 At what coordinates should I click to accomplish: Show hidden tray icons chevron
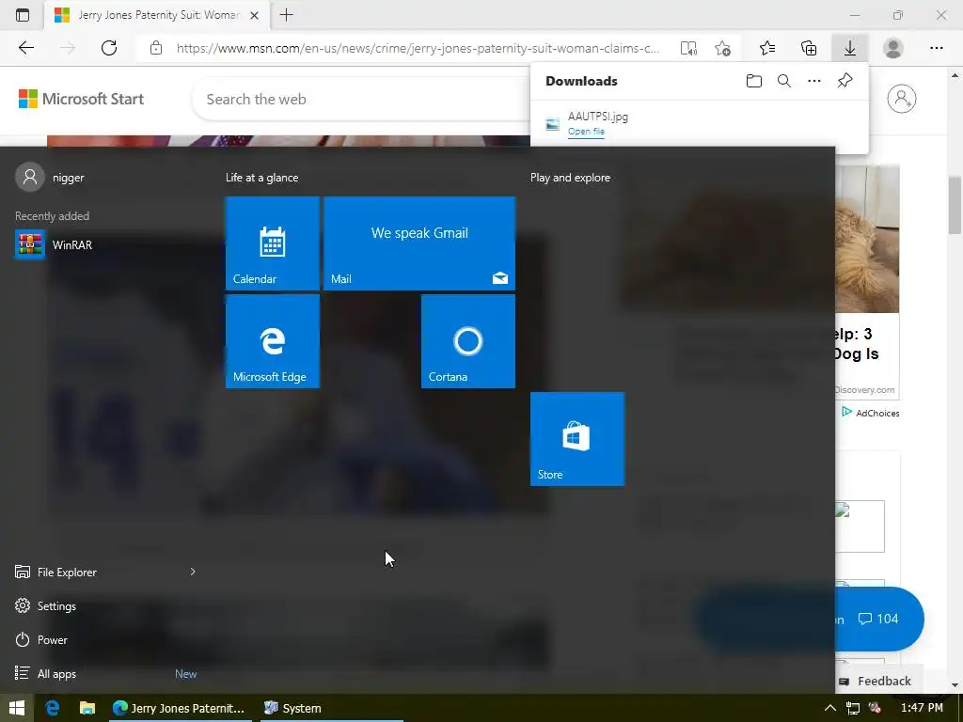pos(829,708)
